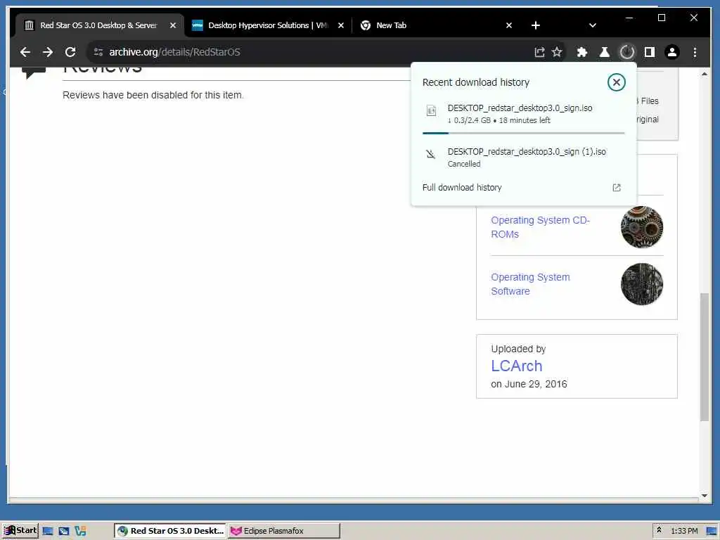The height and width of the screenshot is (540, 720).
Task: Open the Start menu
Action: point(20,530)
